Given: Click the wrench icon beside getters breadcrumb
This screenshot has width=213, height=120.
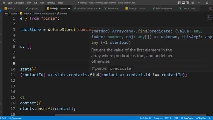Looking at the screenshot, I should [x=58, y=13].
